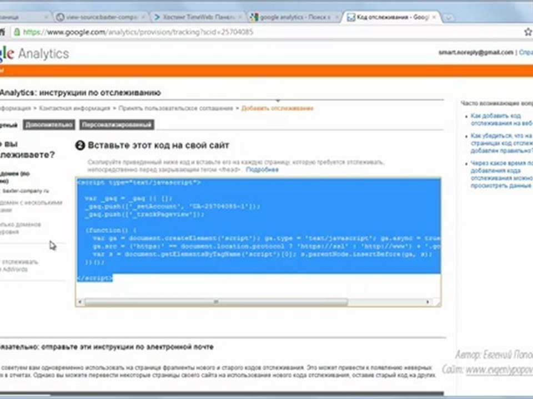Viewport: 533px width, 399px height.
Task: Close the Хостинг TimeWeb tab
Action: [x=240, y=17]
